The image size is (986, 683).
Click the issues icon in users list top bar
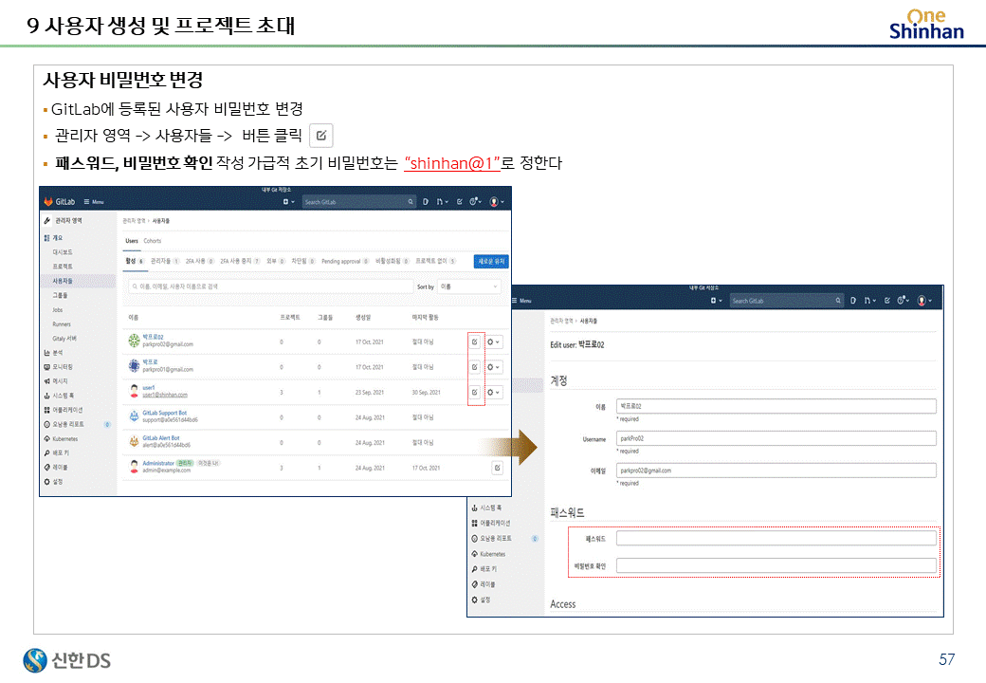coord(426,202)
